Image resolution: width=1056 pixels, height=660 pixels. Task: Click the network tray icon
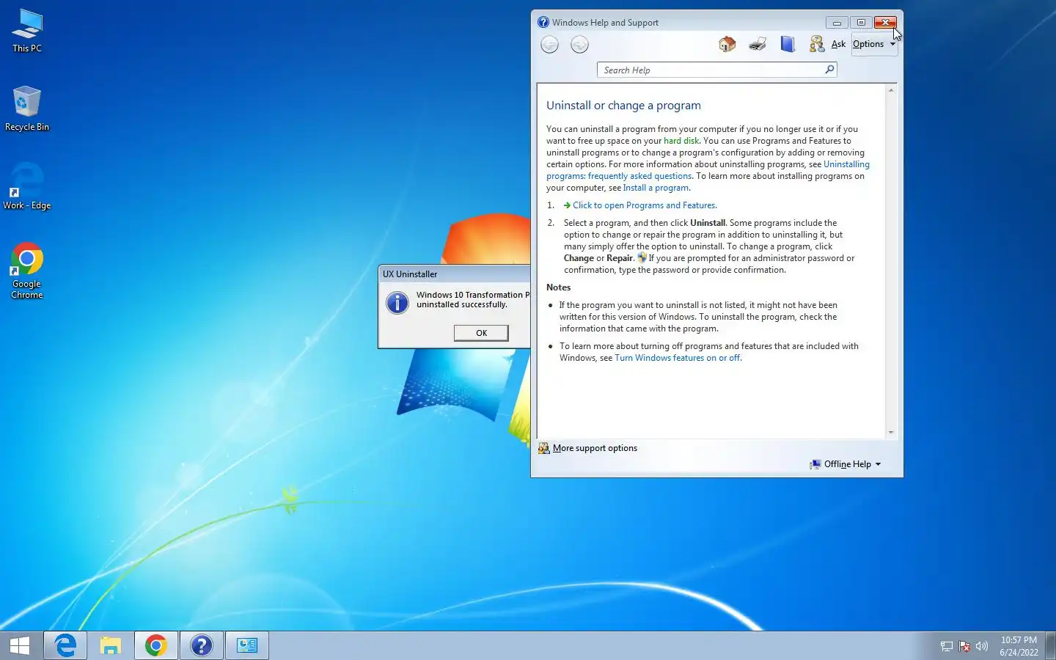pos(947,646)
